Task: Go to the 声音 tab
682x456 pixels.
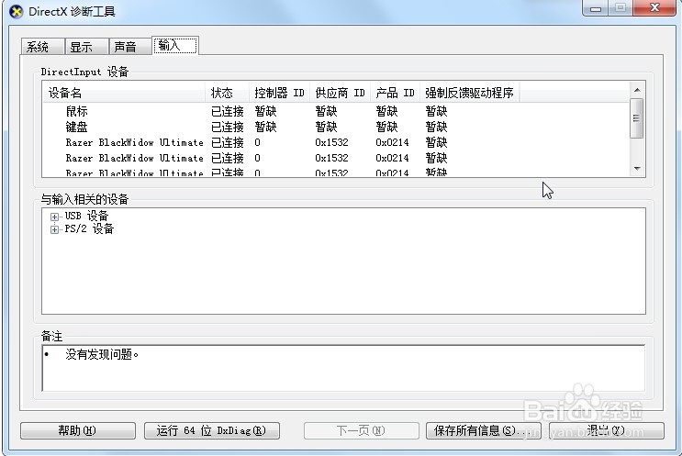Action: (130, 47)
